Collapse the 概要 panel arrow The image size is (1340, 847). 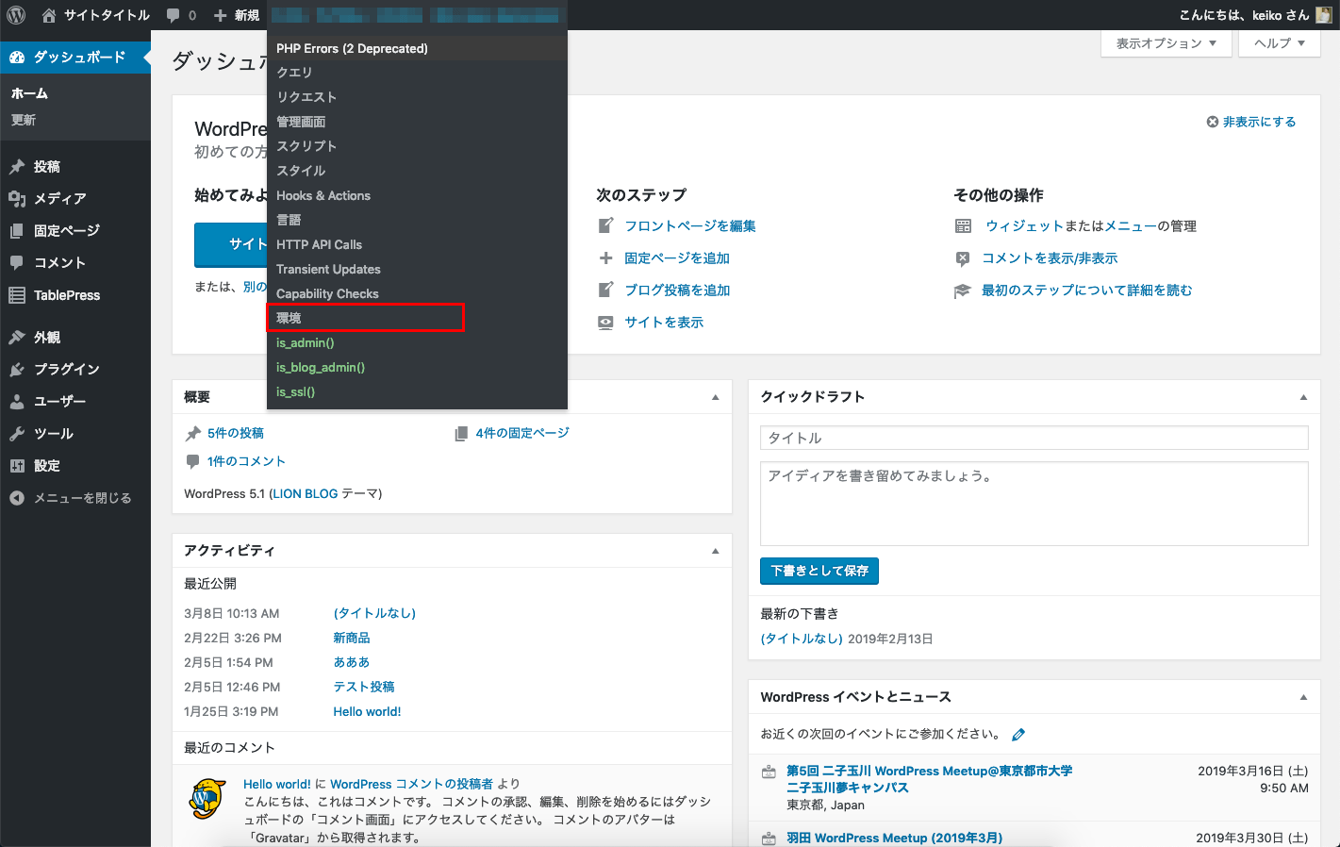pos(716,397)
